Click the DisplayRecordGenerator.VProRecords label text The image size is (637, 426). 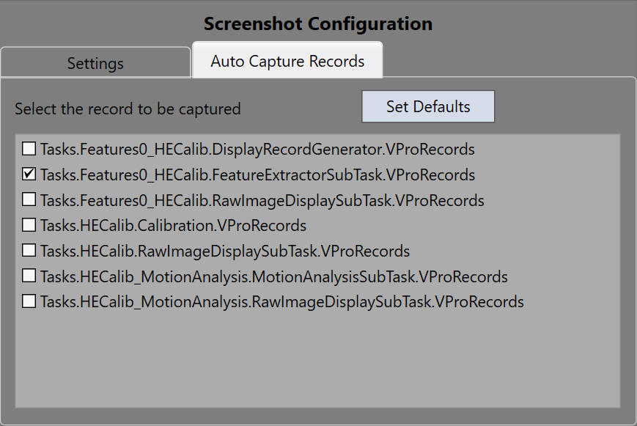pyautogui.click(x=257, y=150)
